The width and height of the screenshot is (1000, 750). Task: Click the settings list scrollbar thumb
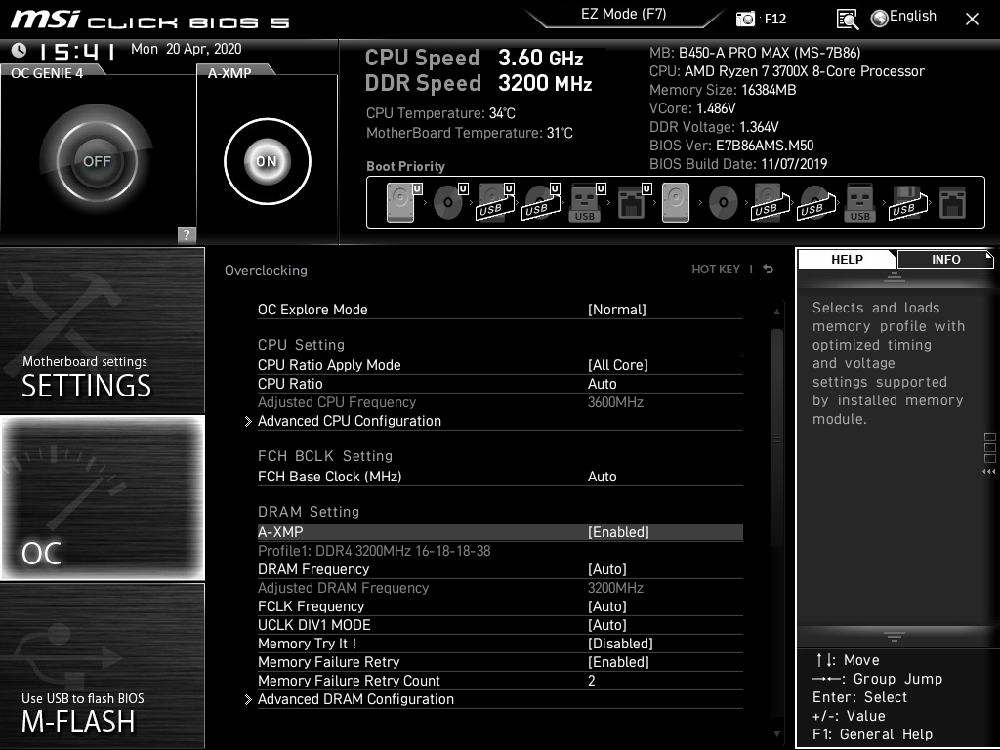pos(776,437)
